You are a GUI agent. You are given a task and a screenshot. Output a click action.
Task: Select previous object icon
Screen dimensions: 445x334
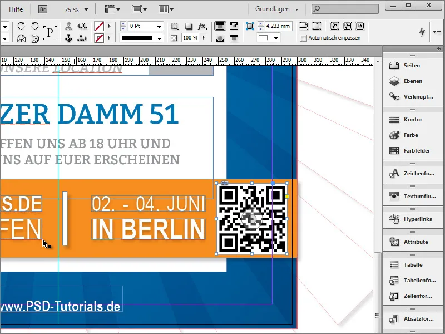82,26
